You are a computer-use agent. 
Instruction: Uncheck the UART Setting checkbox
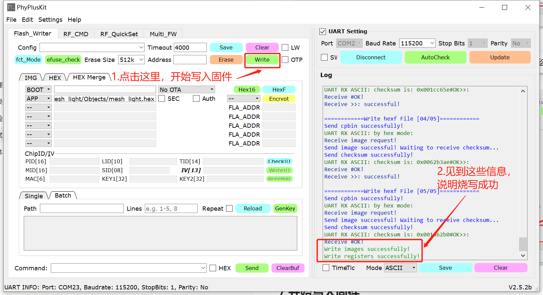323,32
